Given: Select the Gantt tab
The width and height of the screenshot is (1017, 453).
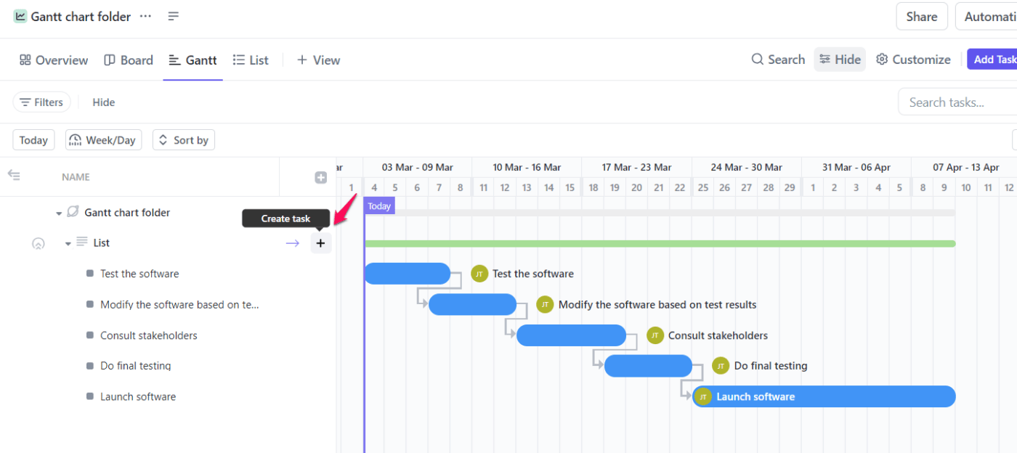Looking at the screenshot, I should pyautogui.click(x=193, y=60).
